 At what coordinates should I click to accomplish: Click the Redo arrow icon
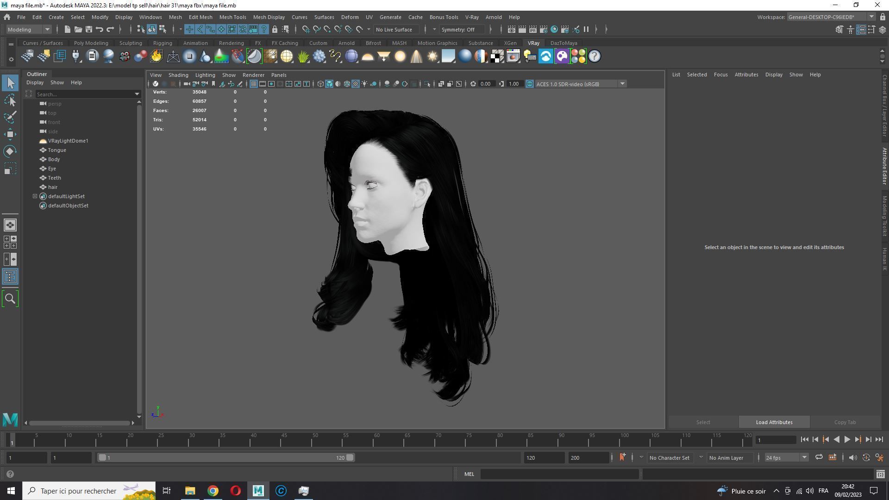(x=110, y=29)
